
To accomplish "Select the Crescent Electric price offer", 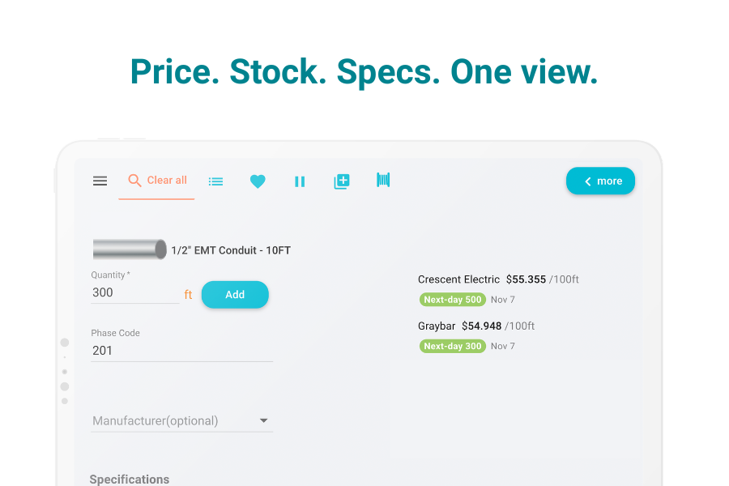I will [x=498, y=279].
